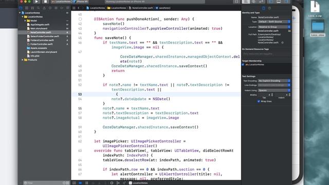The image size is (329, 185).
Task: Click the choose file location folder icon
Action: pos(289,31)
